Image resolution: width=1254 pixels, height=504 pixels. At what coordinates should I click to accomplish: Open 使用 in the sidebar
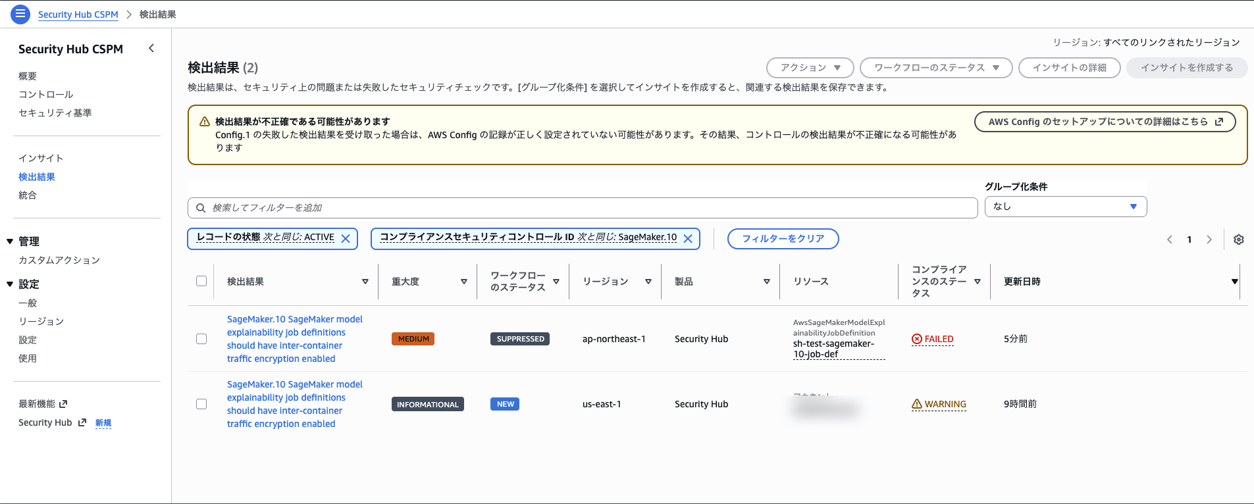(28, 359)
